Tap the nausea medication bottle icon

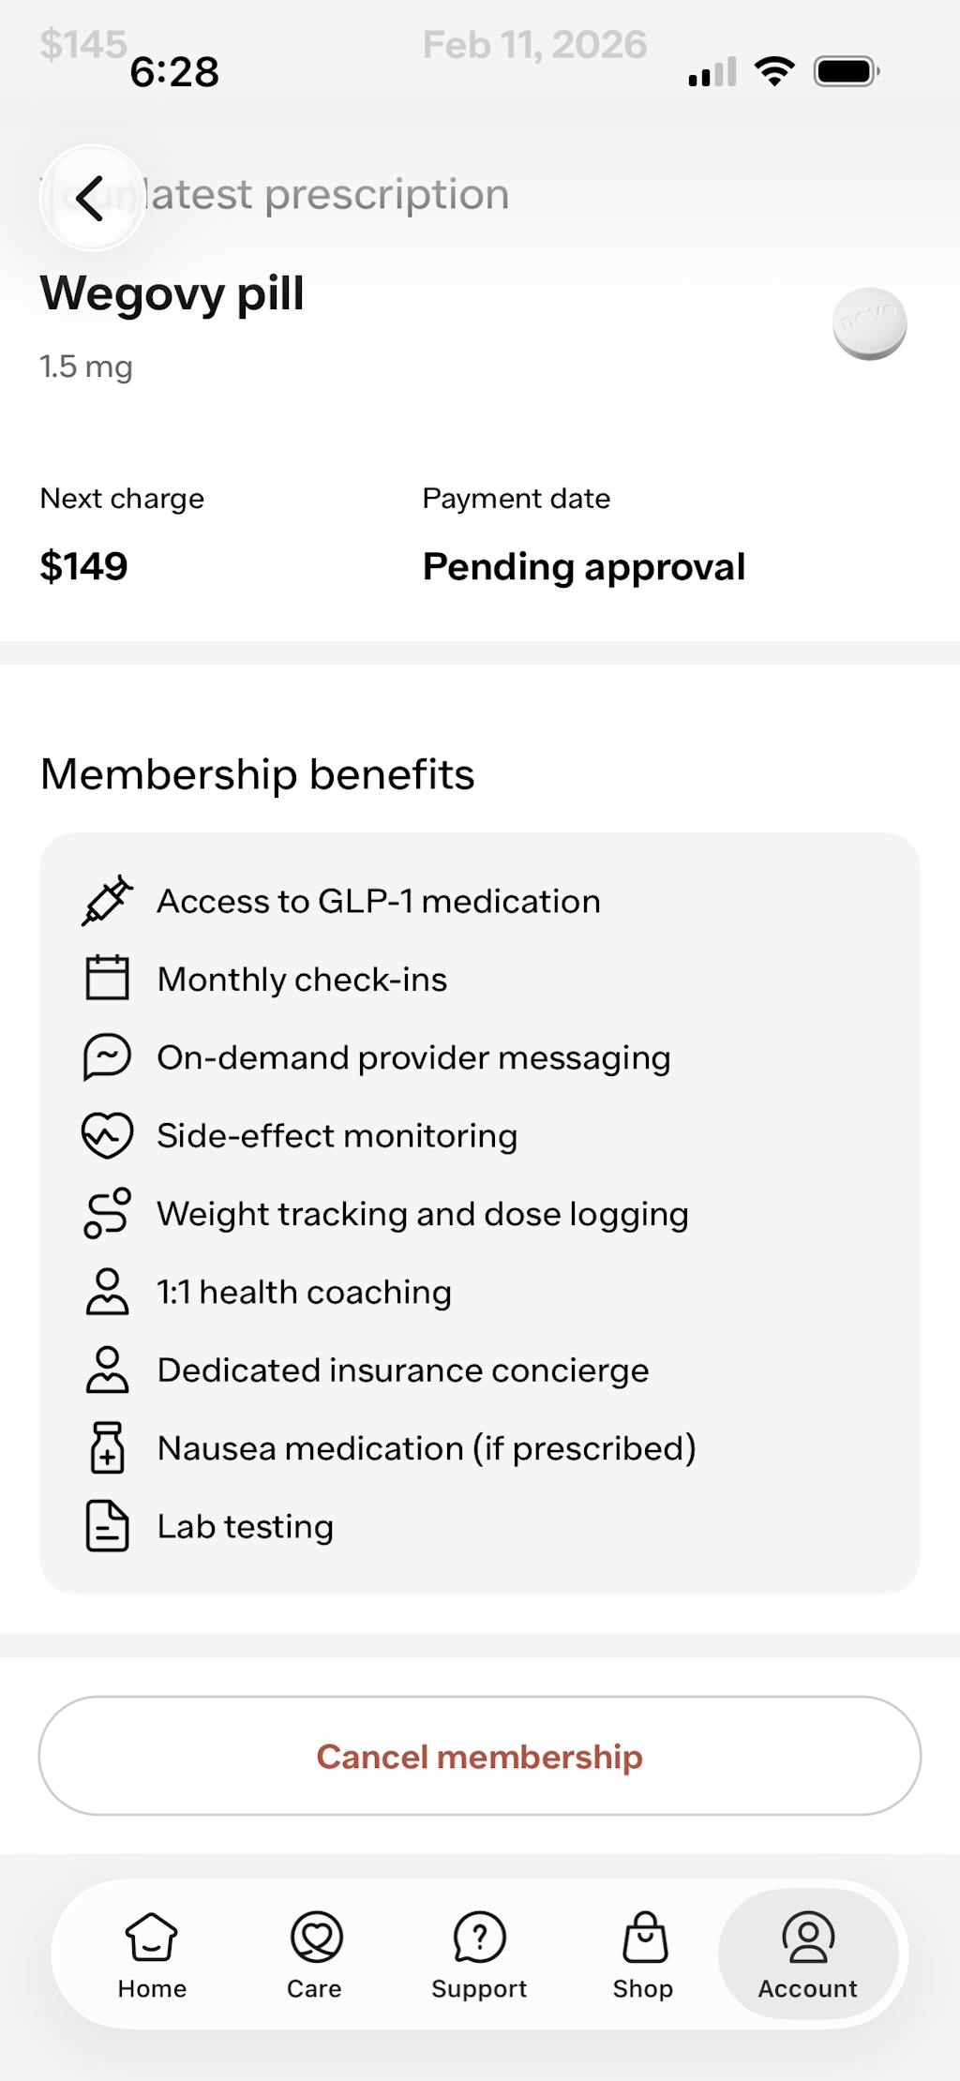(x=107, y=1448)
